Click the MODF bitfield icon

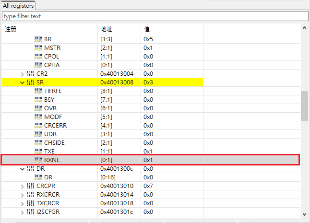tap(38, 117)
